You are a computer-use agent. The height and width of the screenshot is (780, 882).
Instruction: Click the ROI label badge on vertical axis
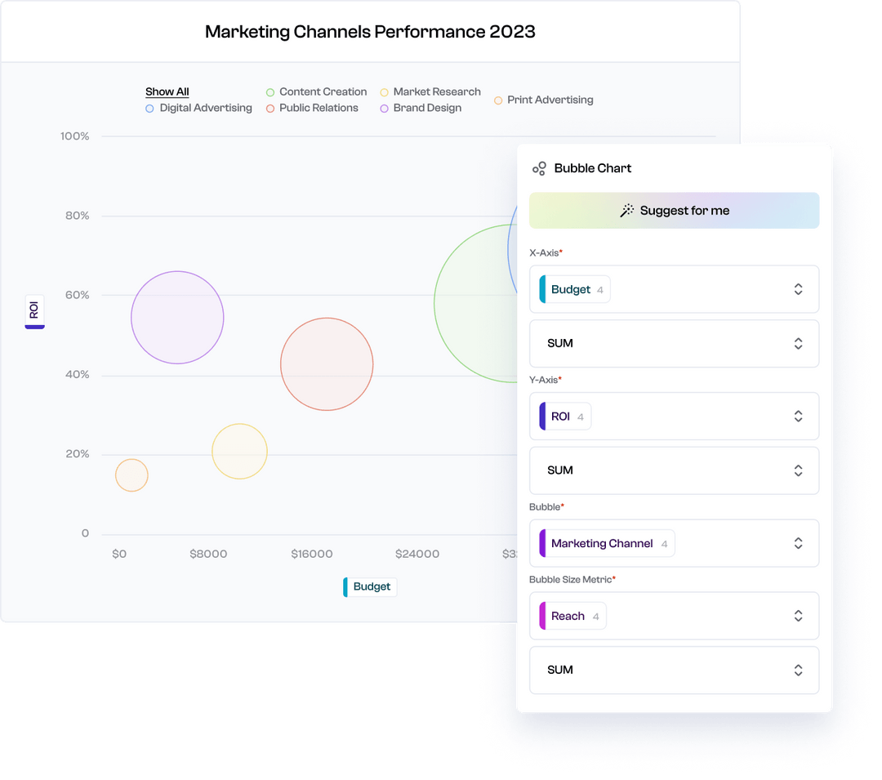click(x=34, y=311)
